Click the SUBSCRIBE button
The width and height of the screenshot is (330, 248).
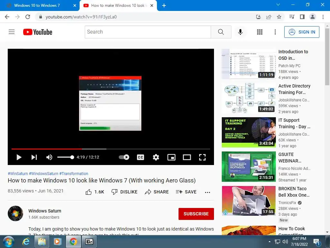(196, 214)
